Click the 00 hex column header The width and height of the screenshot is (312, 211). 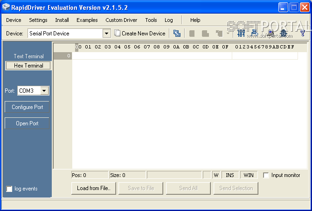click(x=78, y=47)
